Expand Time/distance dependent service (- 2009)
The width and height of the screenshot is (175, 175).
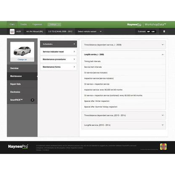point(124,45)
